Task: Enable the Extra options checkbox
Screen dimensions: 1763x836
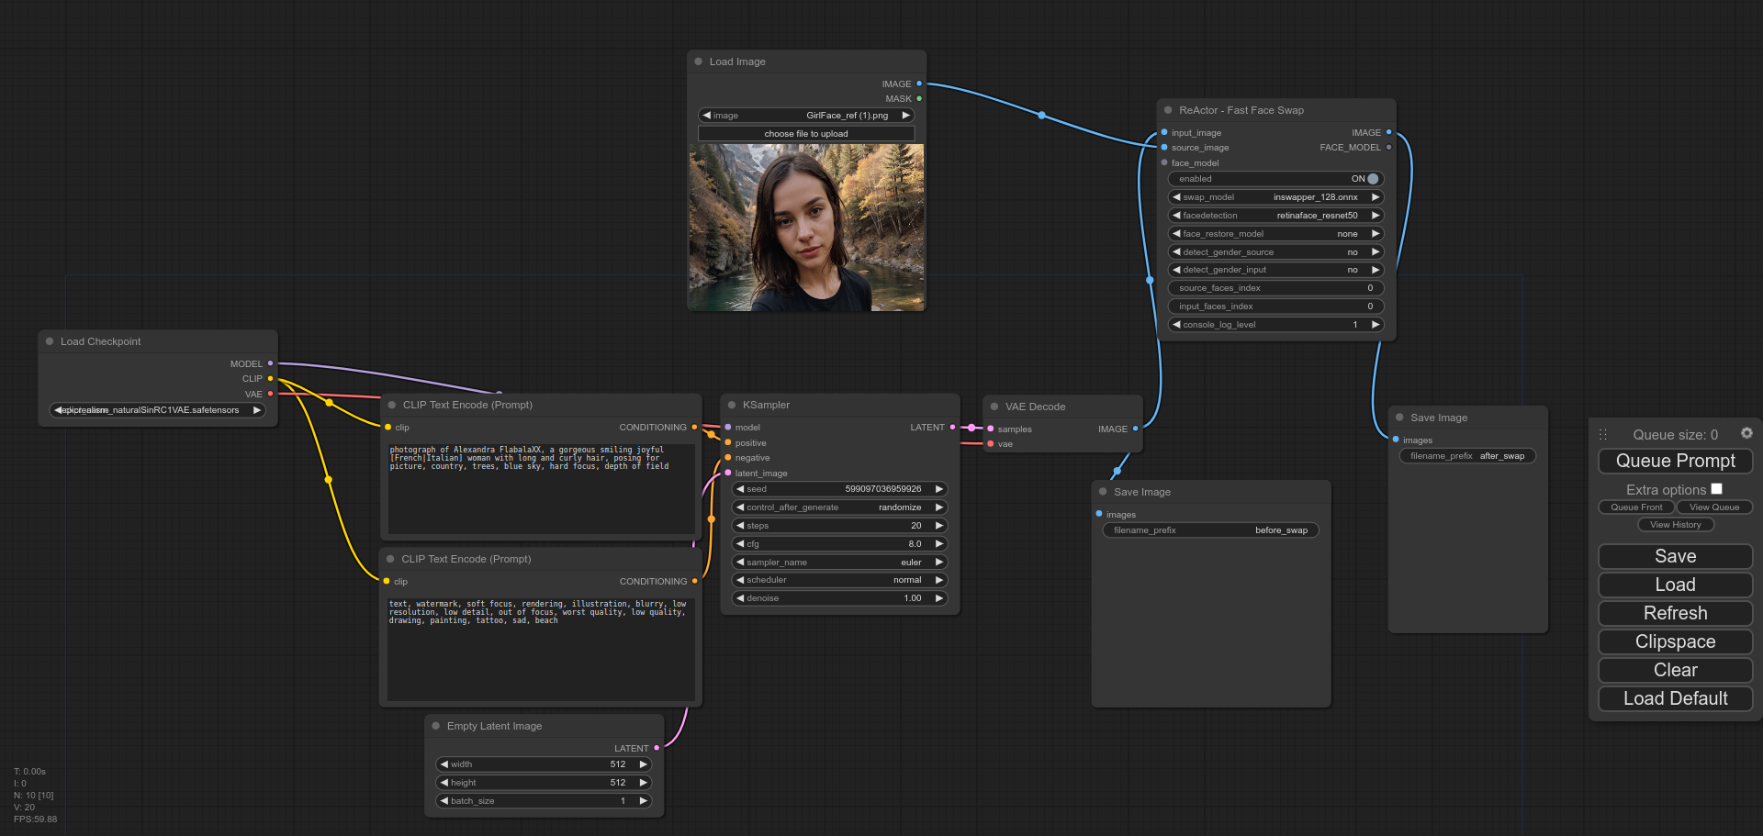Action: 1716,489
